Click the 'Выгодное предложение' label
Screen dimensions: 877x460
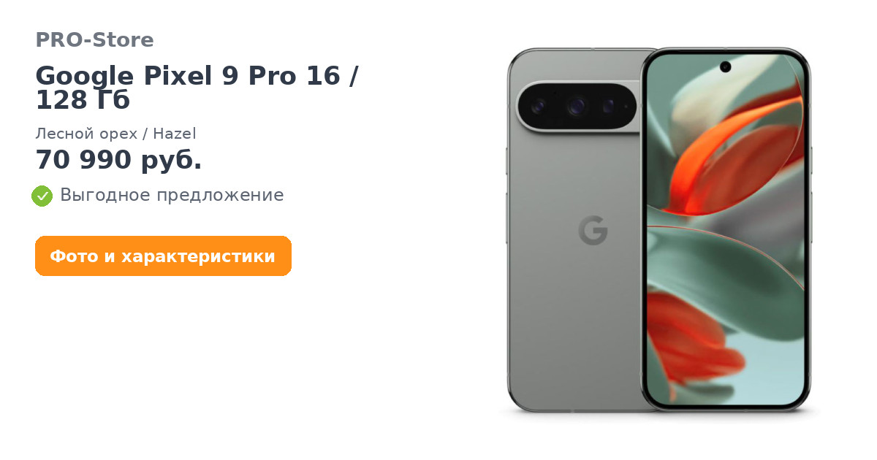click(172, 195)
